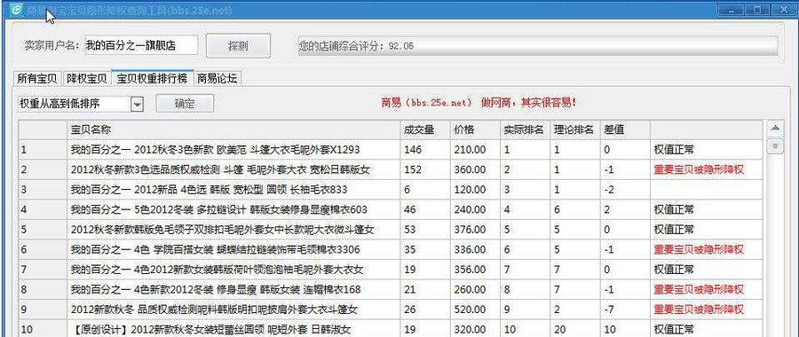Switch to the 所有宝贝 tab
Screen dimensions: 799x337
point(36,78)
